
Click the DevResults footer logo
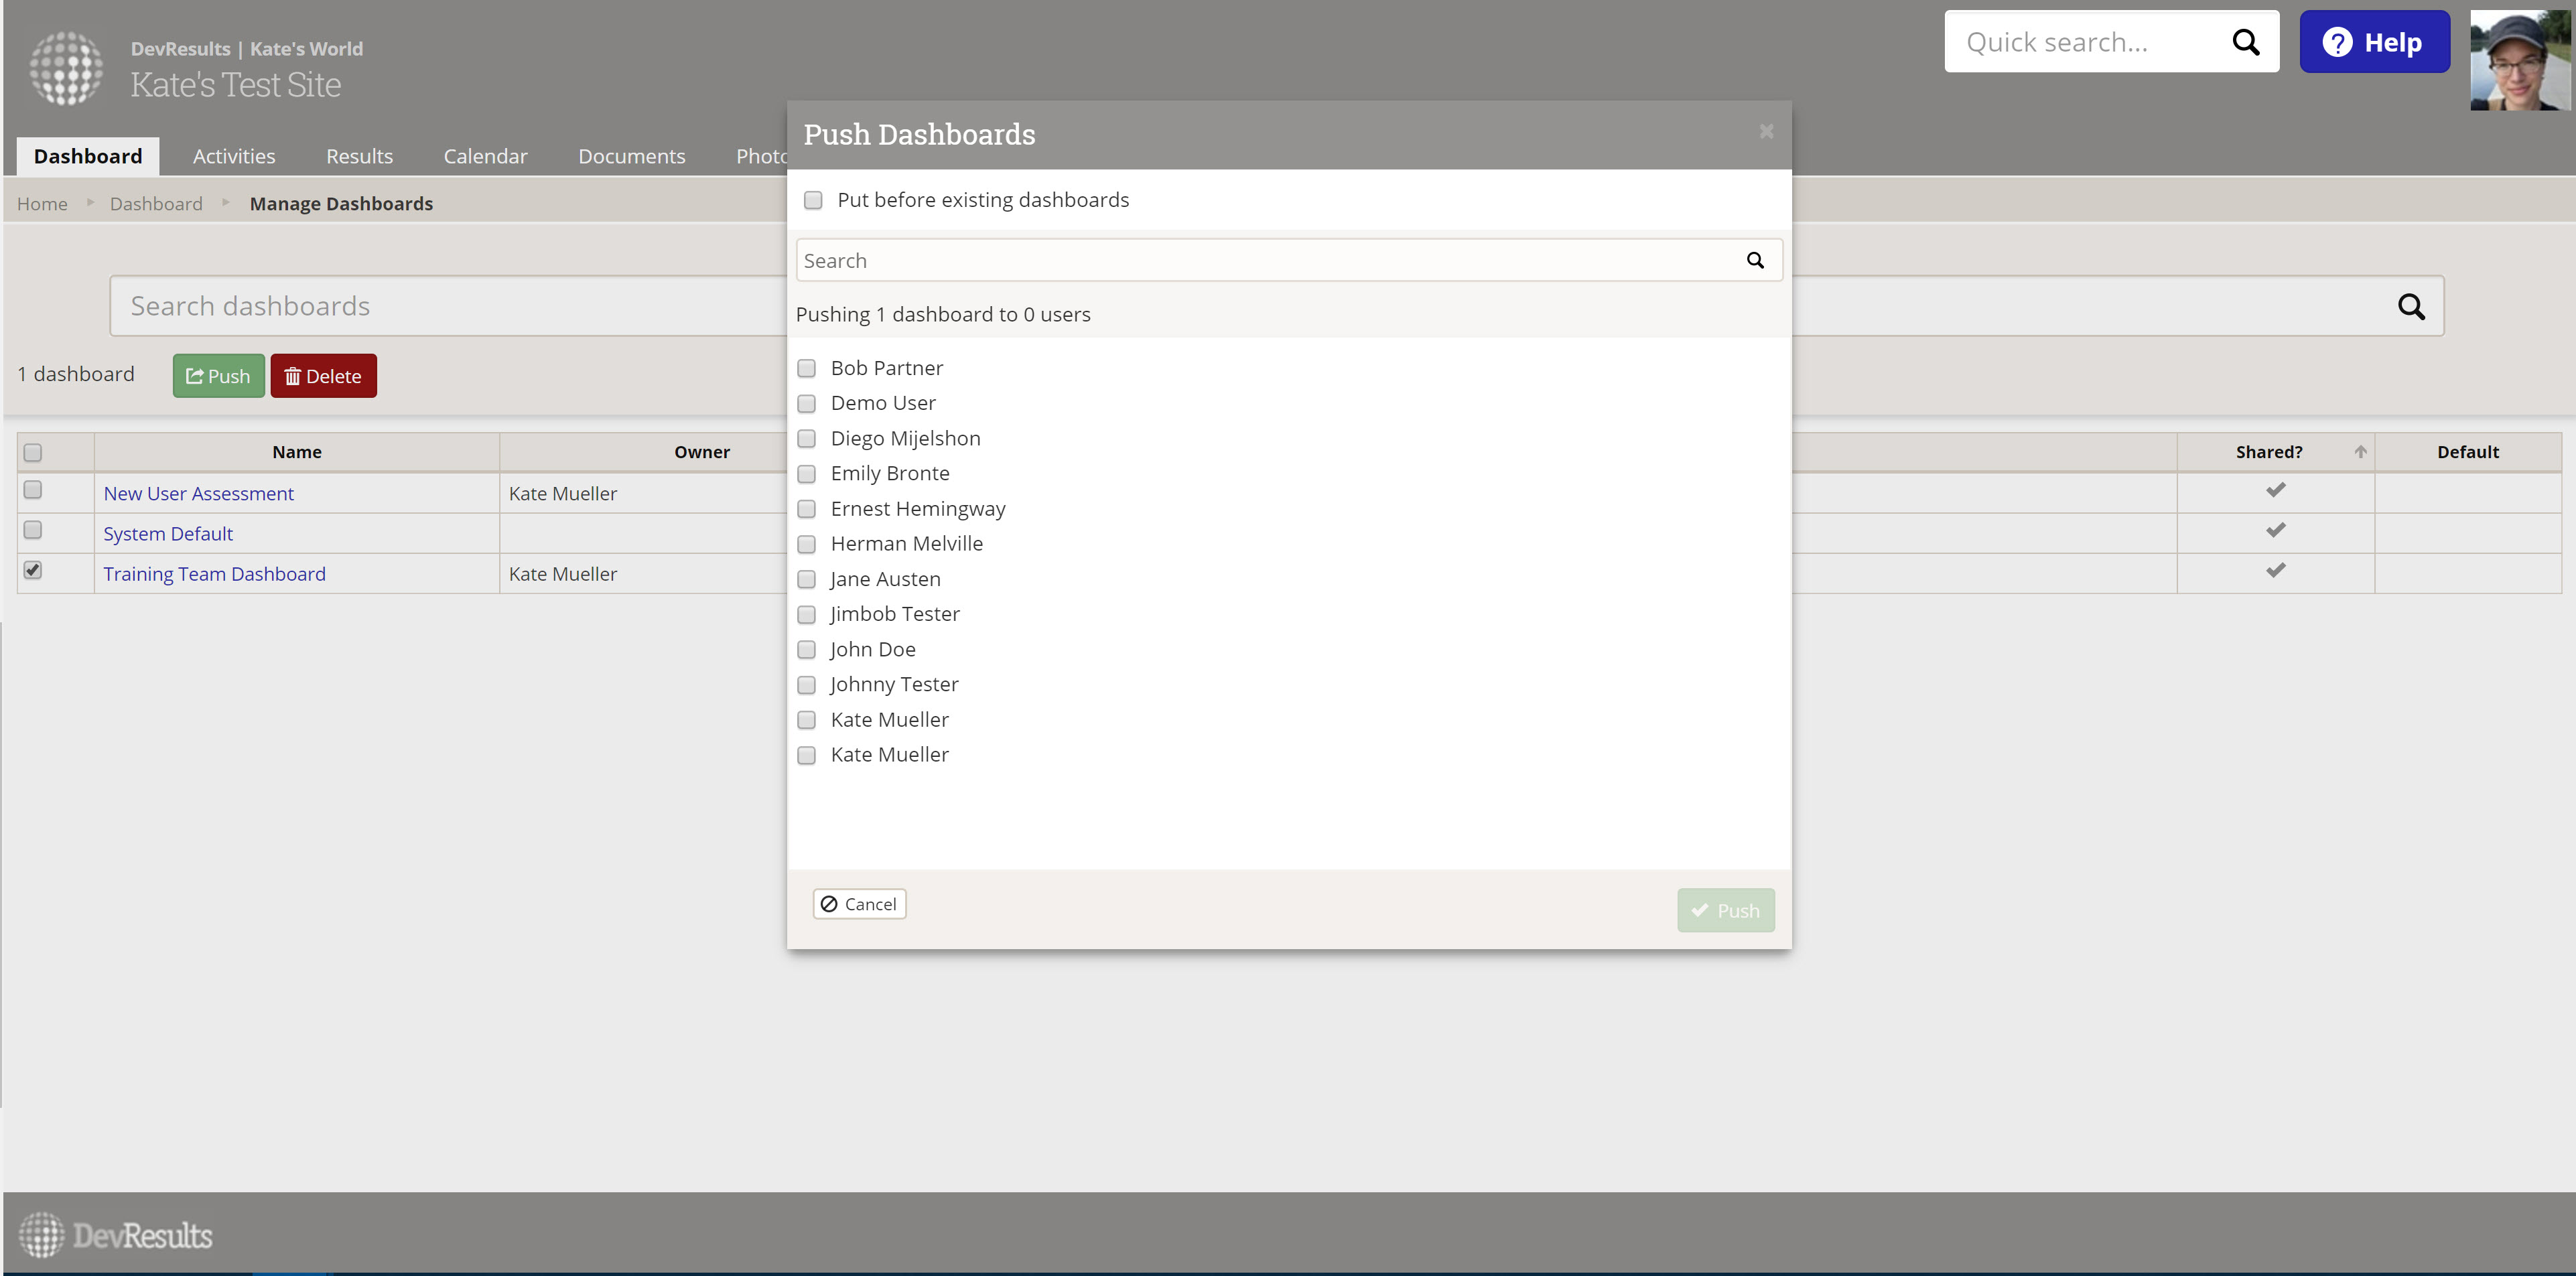tap(115, 1235)
